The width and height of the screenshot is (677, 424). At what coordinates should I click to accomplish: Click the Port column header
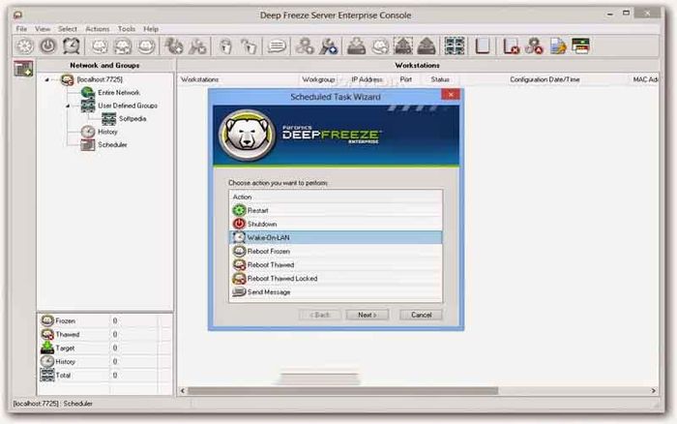coord(406,79)
